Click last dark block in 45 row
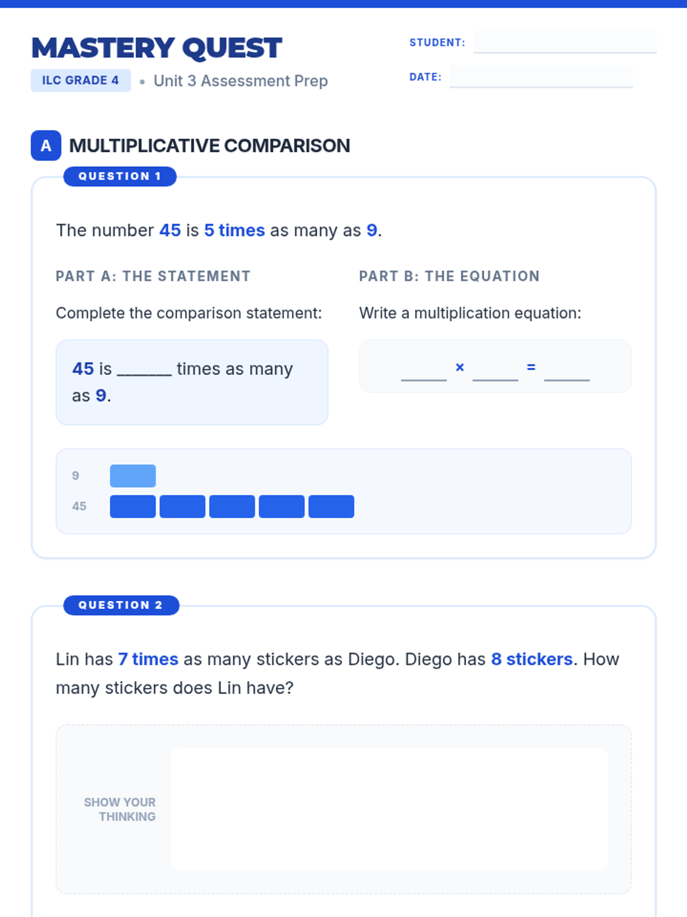The height and width of the screenshot is (917, 687). coord(331,507)
